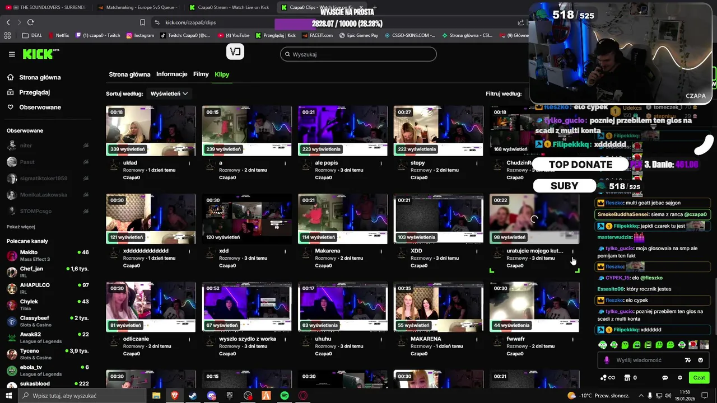Open niter in followed channels
Screen dimensions: 717x403
[x=48, y=146]
